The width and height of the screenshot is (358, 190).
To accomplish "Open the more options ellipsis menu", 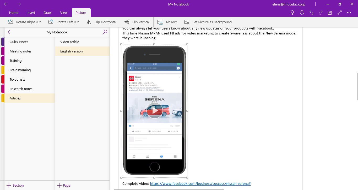I will coord(349,13).
